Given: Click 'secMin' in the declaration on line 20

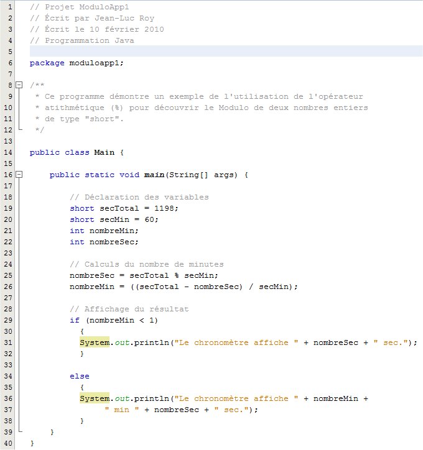Looking at the screenshot, I should [x=114, y=219].
